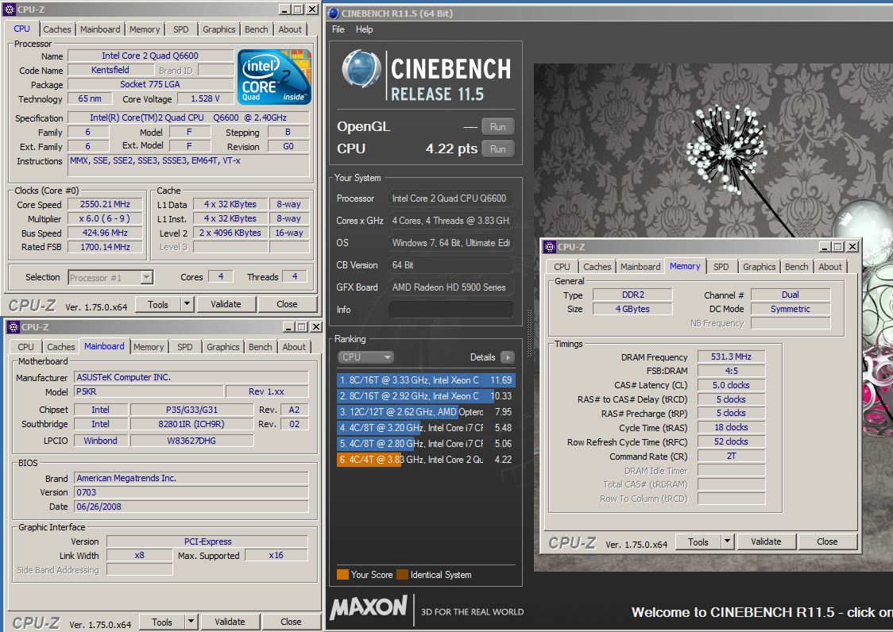Open the CPU ranking category dropdown

pyautogui.click(x=366, y=357)
